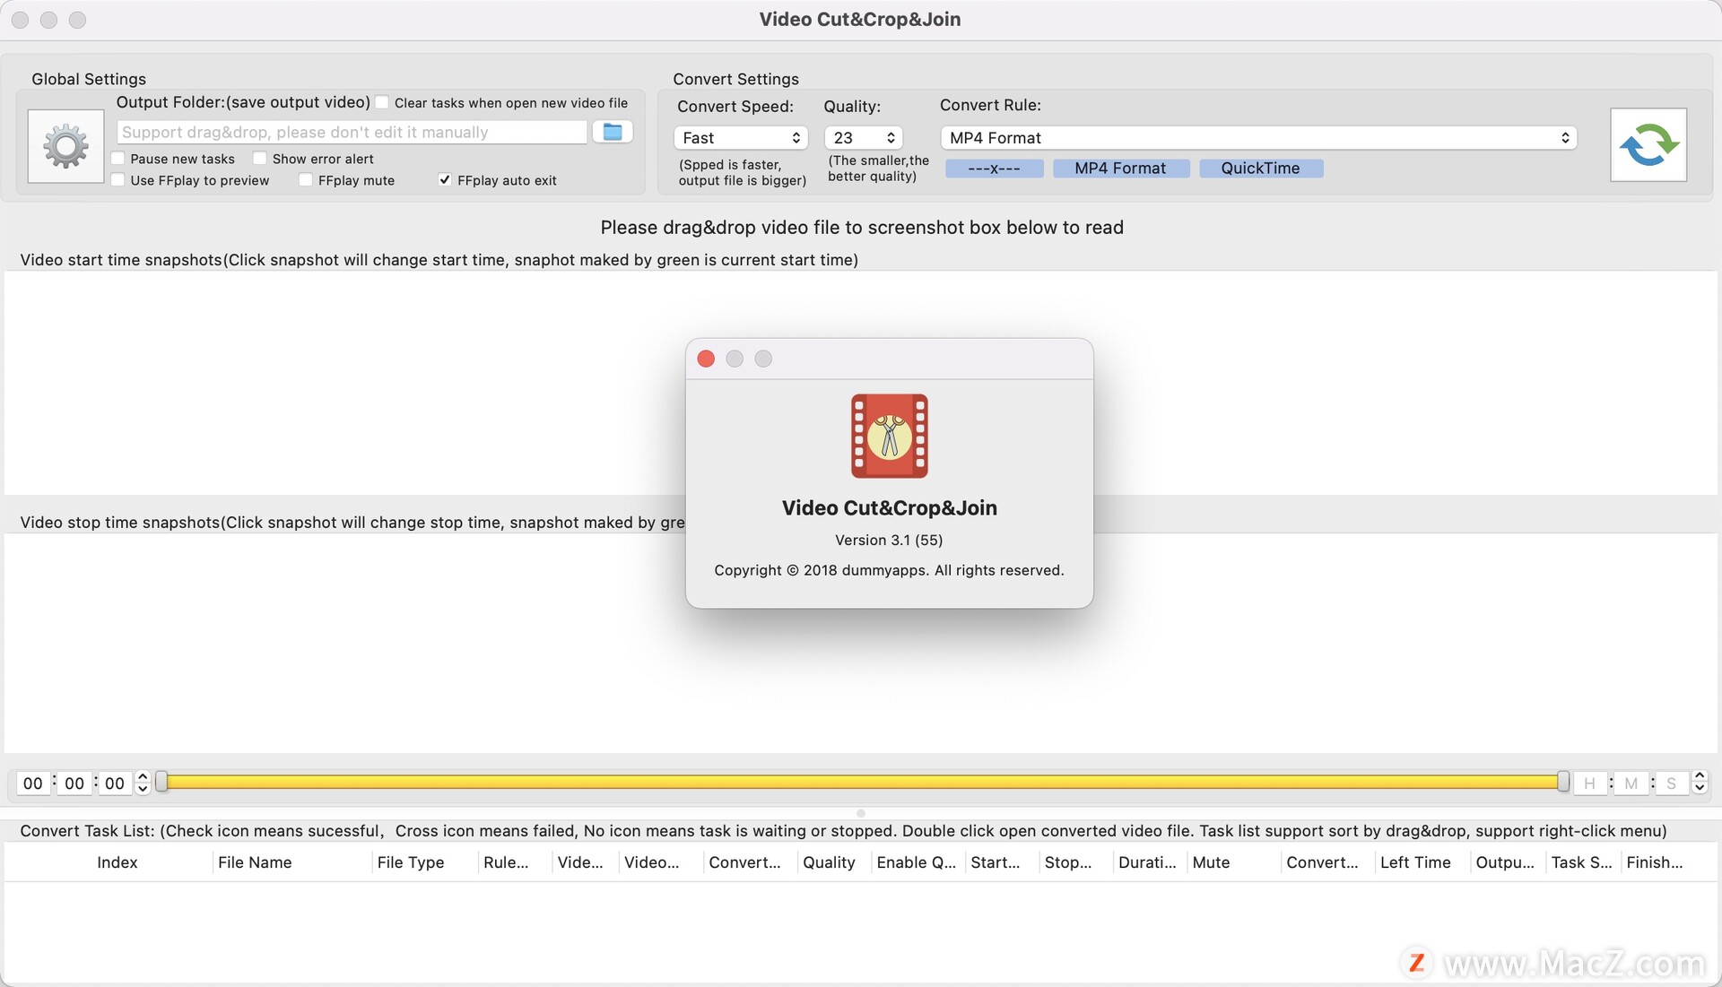The height and width of the screenshot is (987, 1722).
Task: Click the global settings gear icon
Action: coord(65,144)
